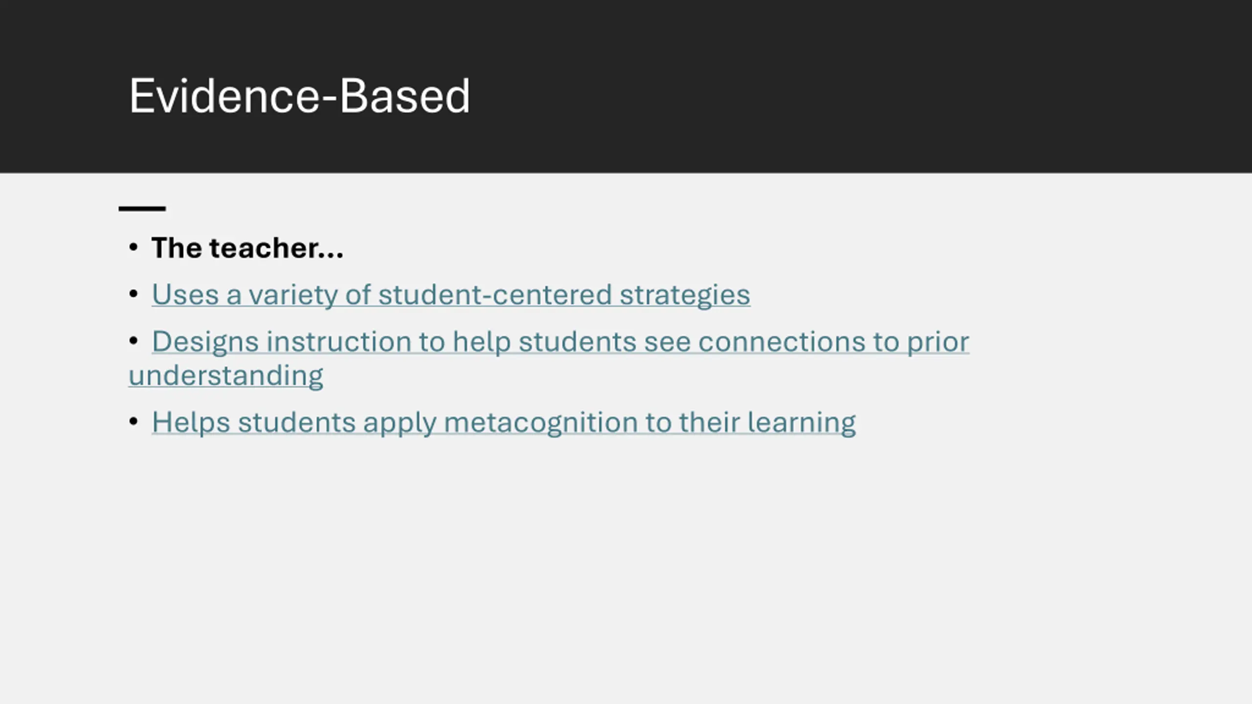Click the word "connections" in the second link
This screenshot has height=704, width=1252.
[782, 341]
